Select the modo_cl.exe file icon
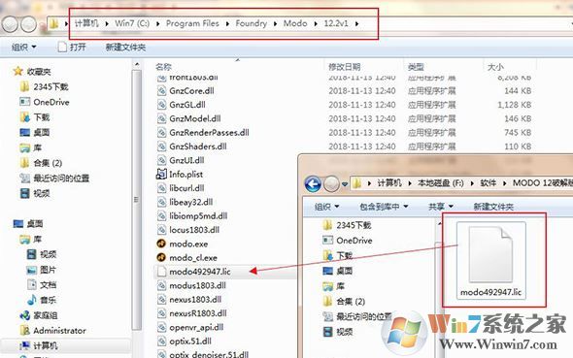This screenshot has height=358, width=573. 161,257
